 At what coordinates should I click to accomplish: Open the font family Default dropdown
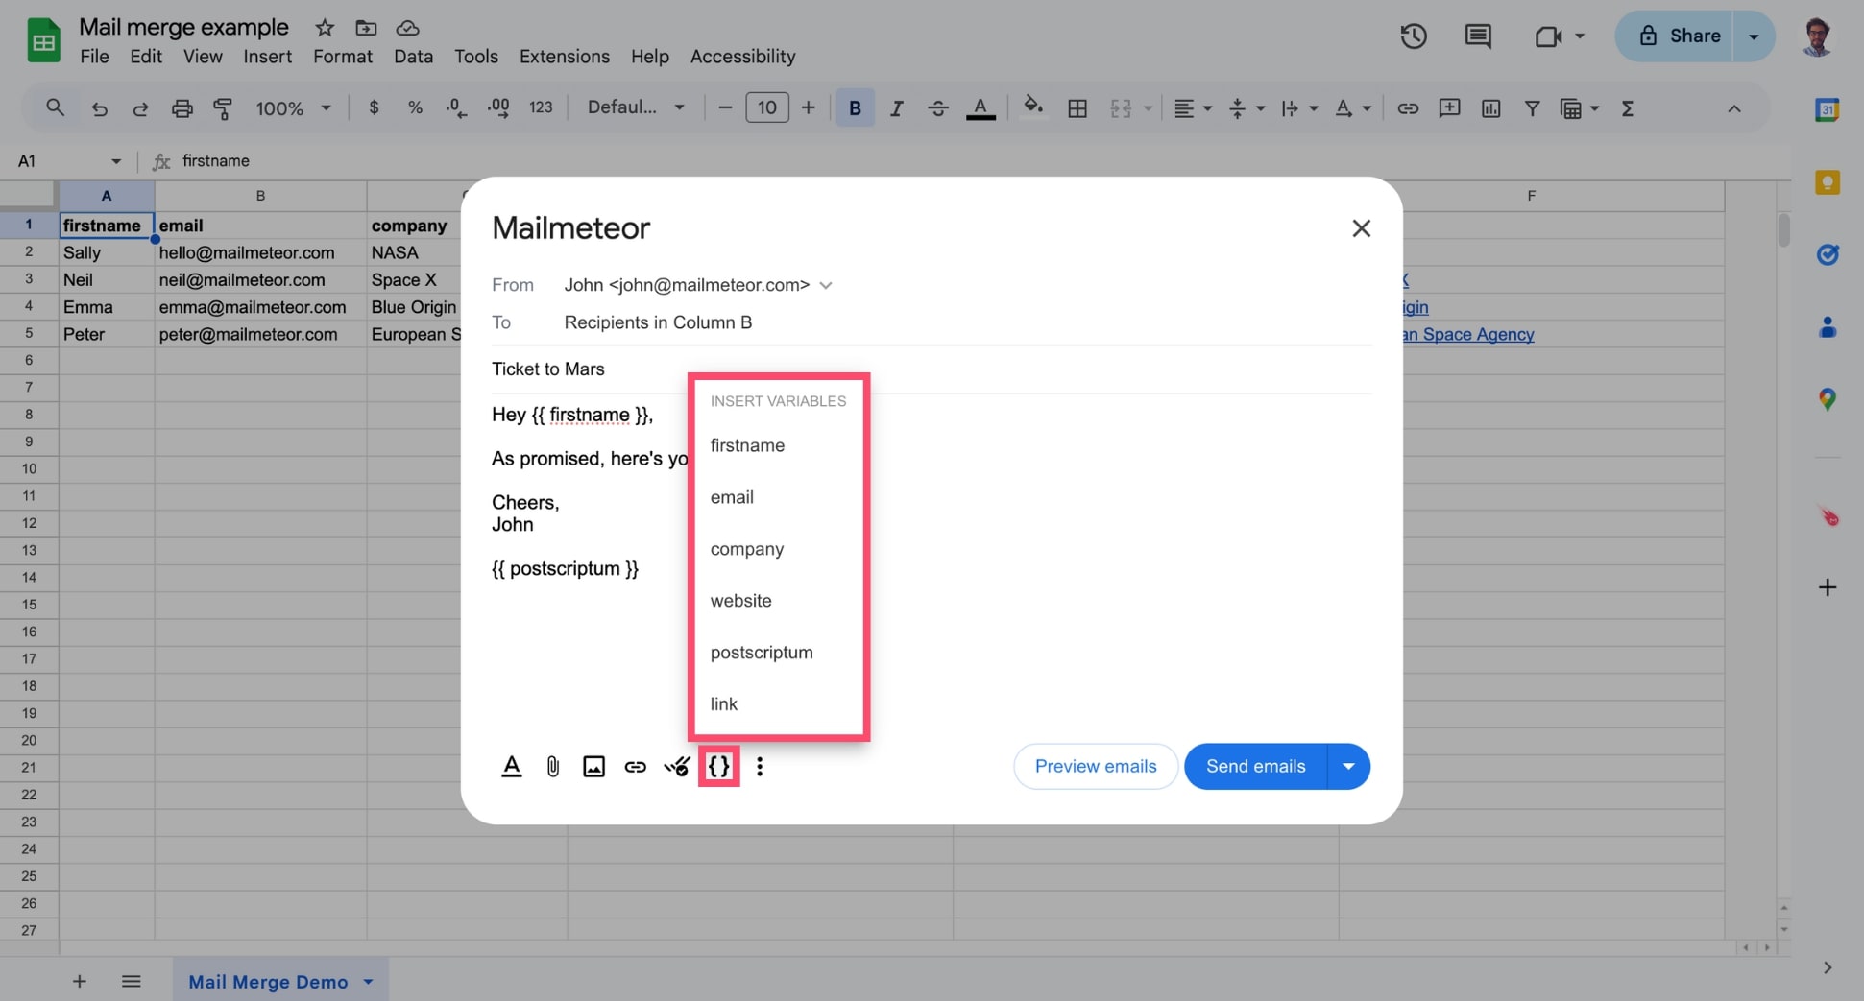(x=636, y=107)
